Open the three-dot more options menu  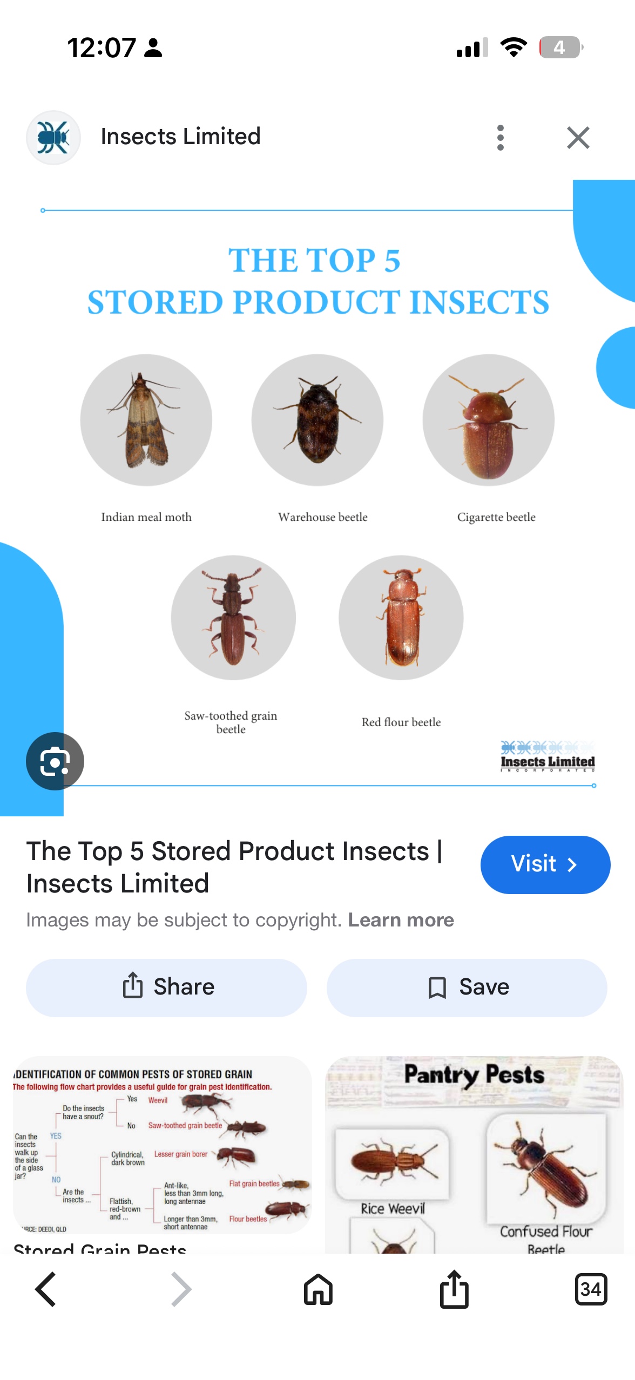tap(500, 138)
